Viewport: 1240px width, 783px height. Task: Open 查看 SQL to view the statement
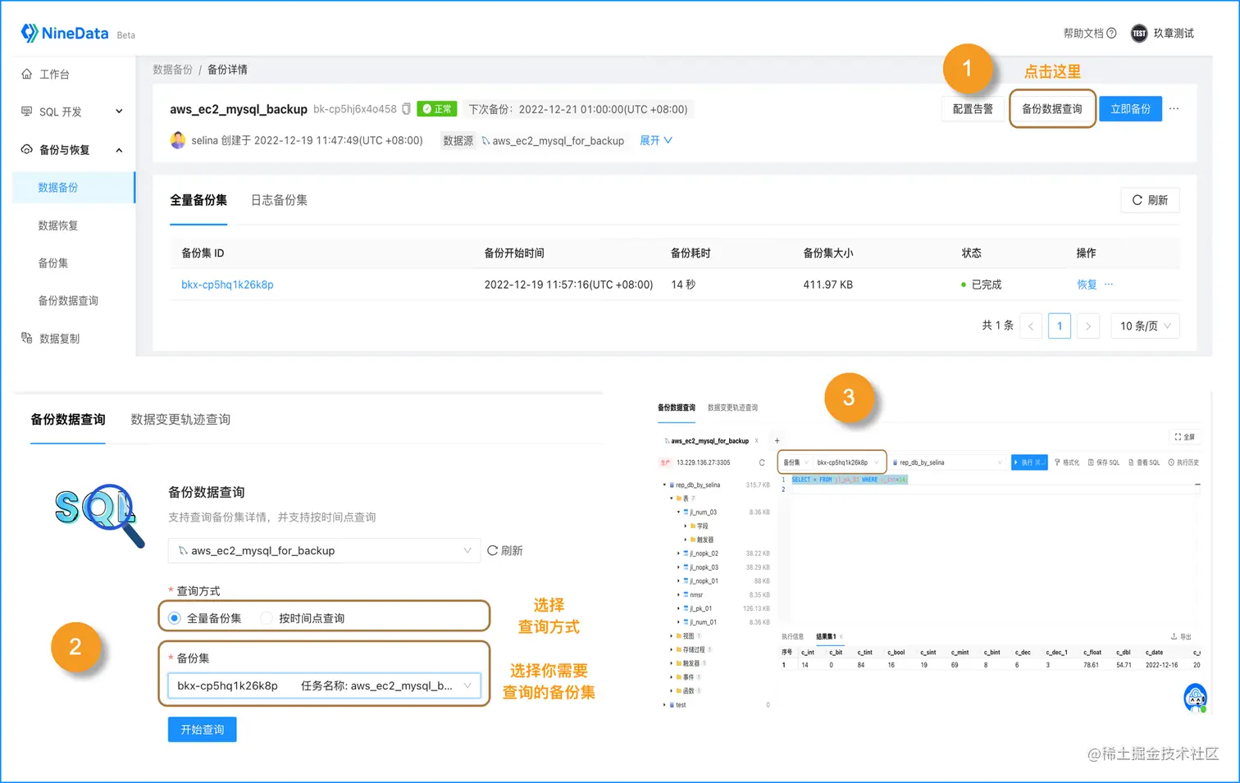tap(1144, 462)
